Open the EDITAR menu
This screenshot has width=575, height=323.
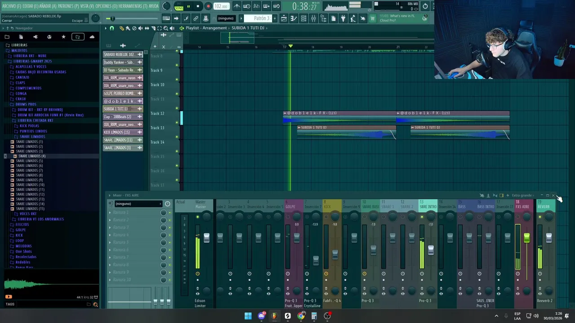click(x=31, y=6)
